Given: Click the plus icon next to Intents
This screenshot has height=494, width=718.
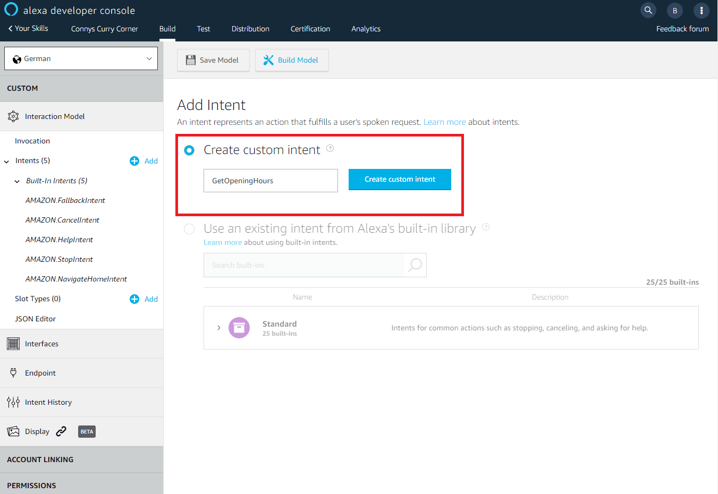Looking at the screenshot, I should click(x=134, y=161).
